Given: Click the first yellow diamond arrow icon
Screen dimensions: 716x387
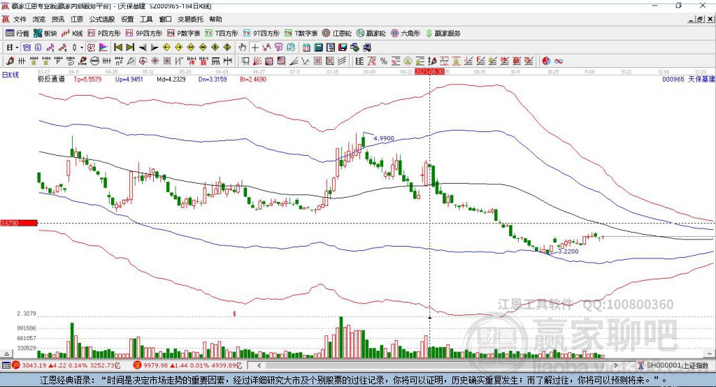Looking at the screenshot, I should [x=166, y=48].
